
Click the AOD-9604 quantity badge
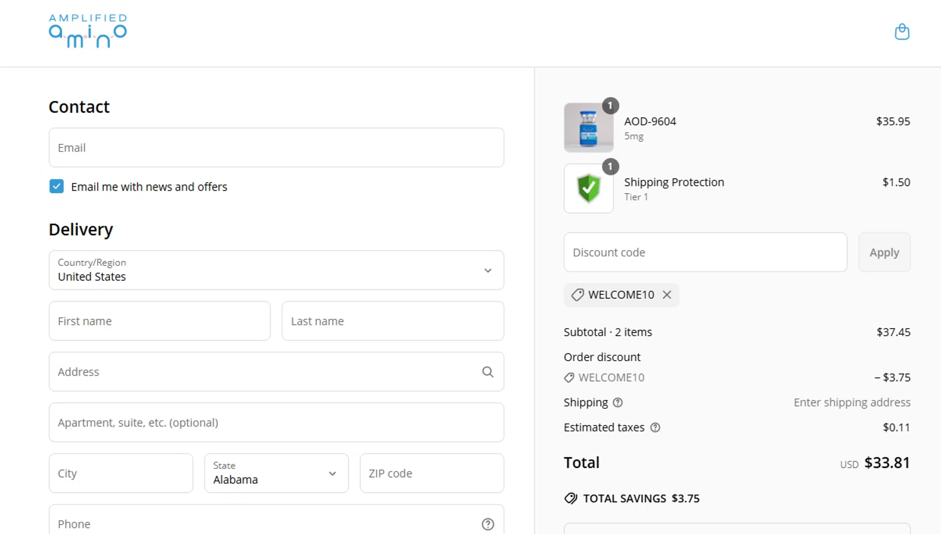click(610, 105)
